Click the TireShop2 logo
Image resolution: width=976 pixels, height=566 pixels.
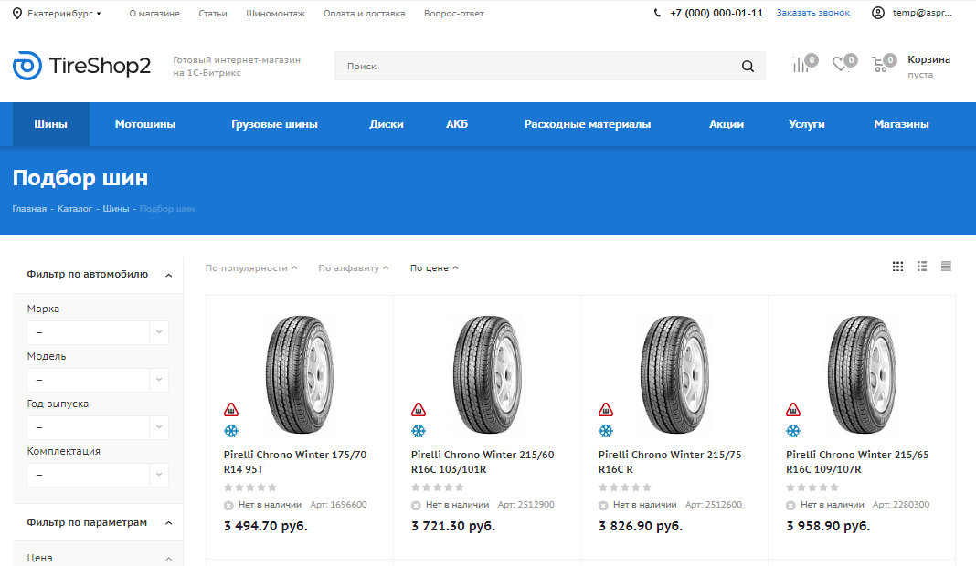pyautogui.click(x=81, y=66)
